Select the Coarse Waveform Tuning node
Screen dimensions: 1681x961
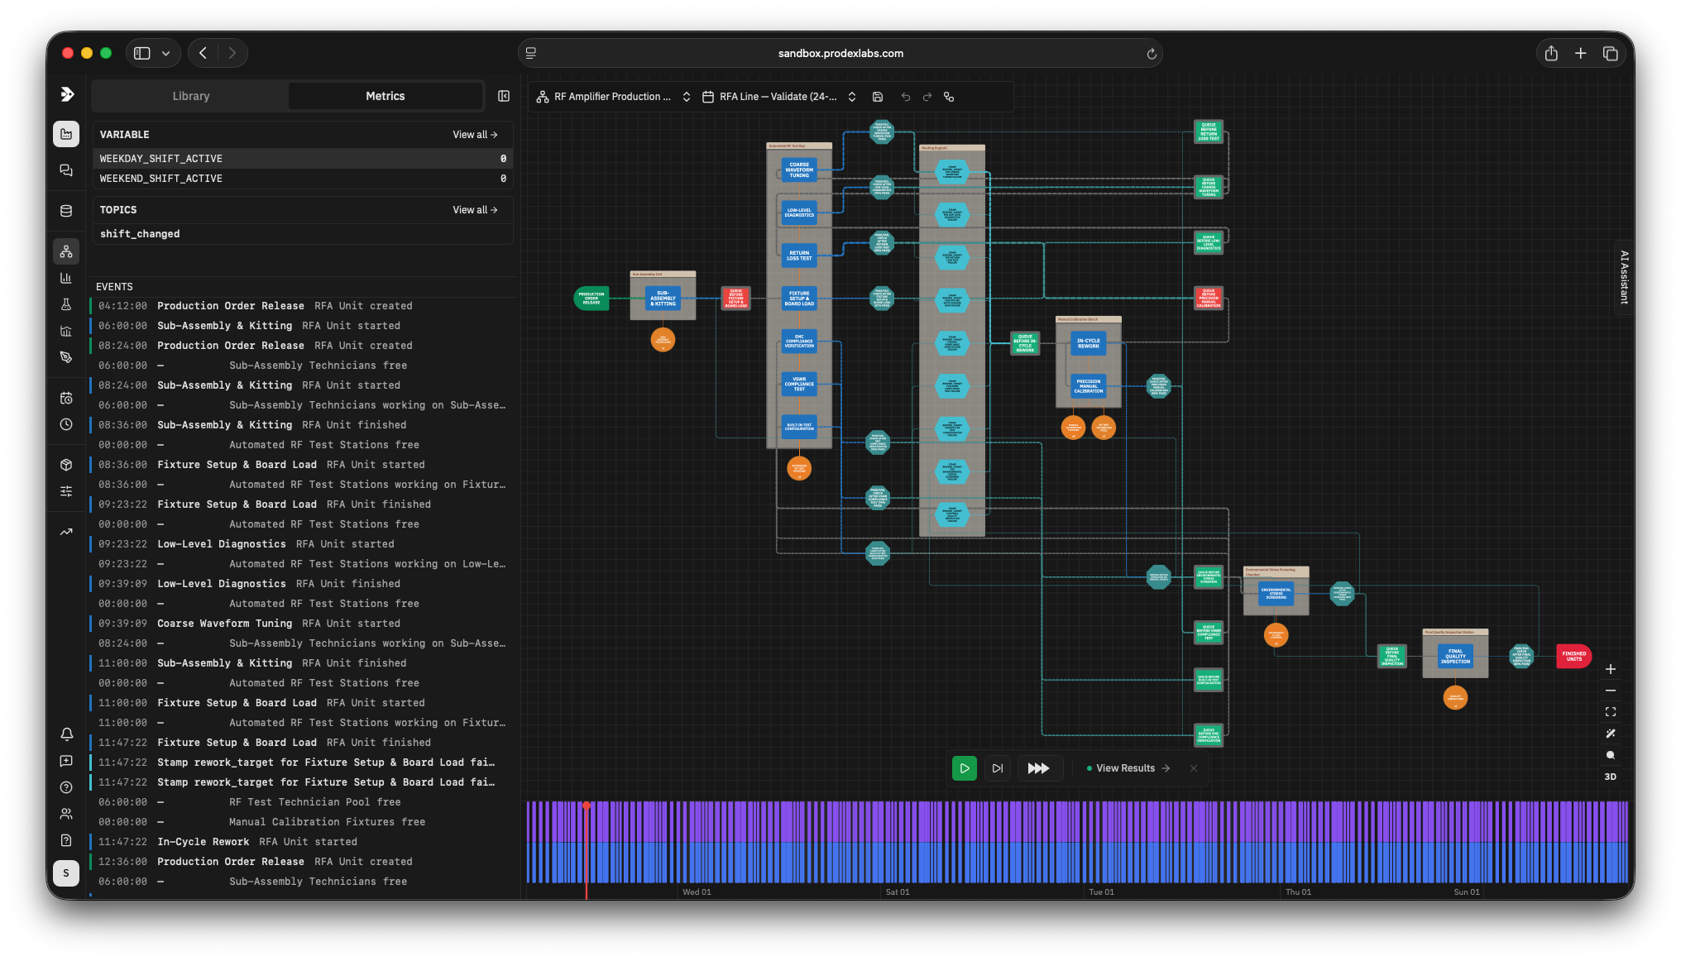[799, 170]
